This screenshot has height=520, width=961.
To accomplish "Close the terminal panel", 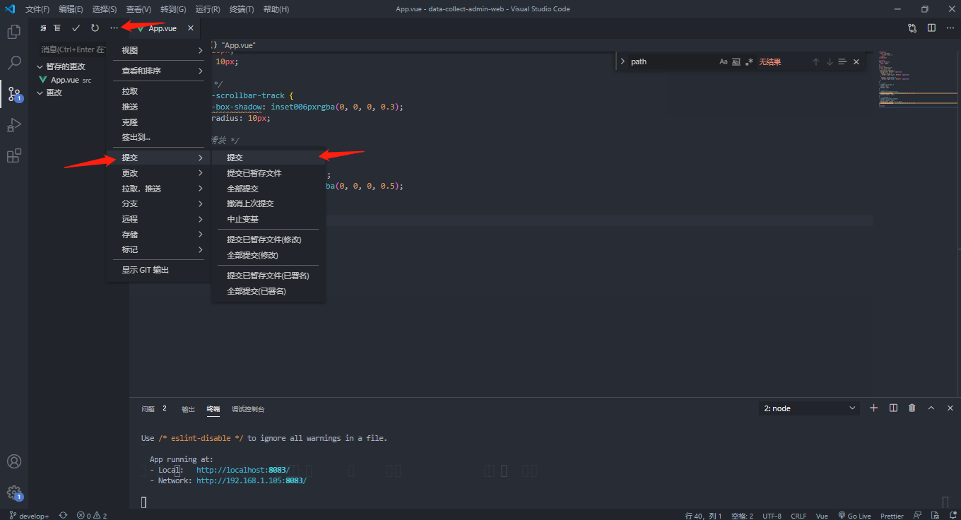I will [x=950, y=408].
